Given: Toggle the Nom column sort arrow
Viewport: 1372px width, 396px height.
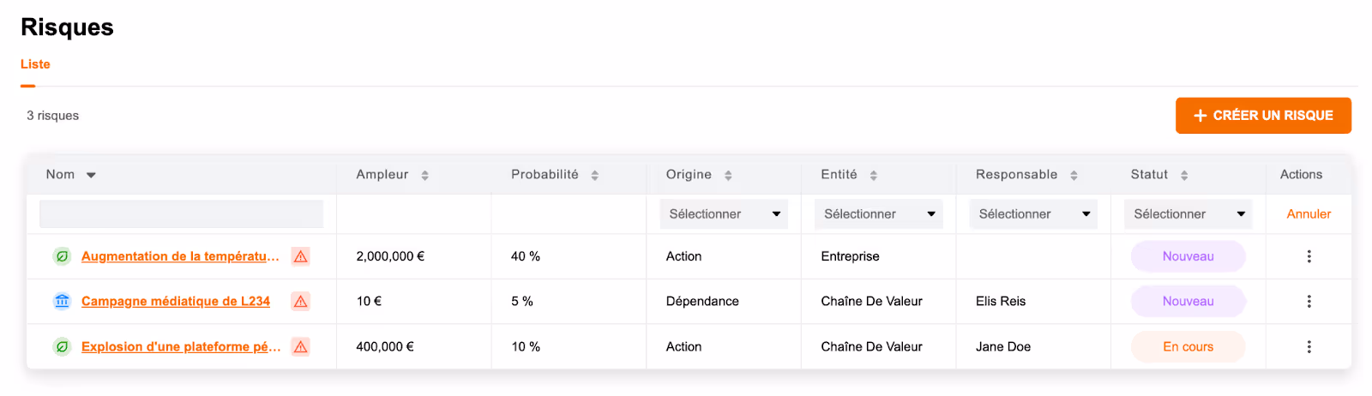Looking at the screenshot, I should pyautogui.click(x=91, y=175).
